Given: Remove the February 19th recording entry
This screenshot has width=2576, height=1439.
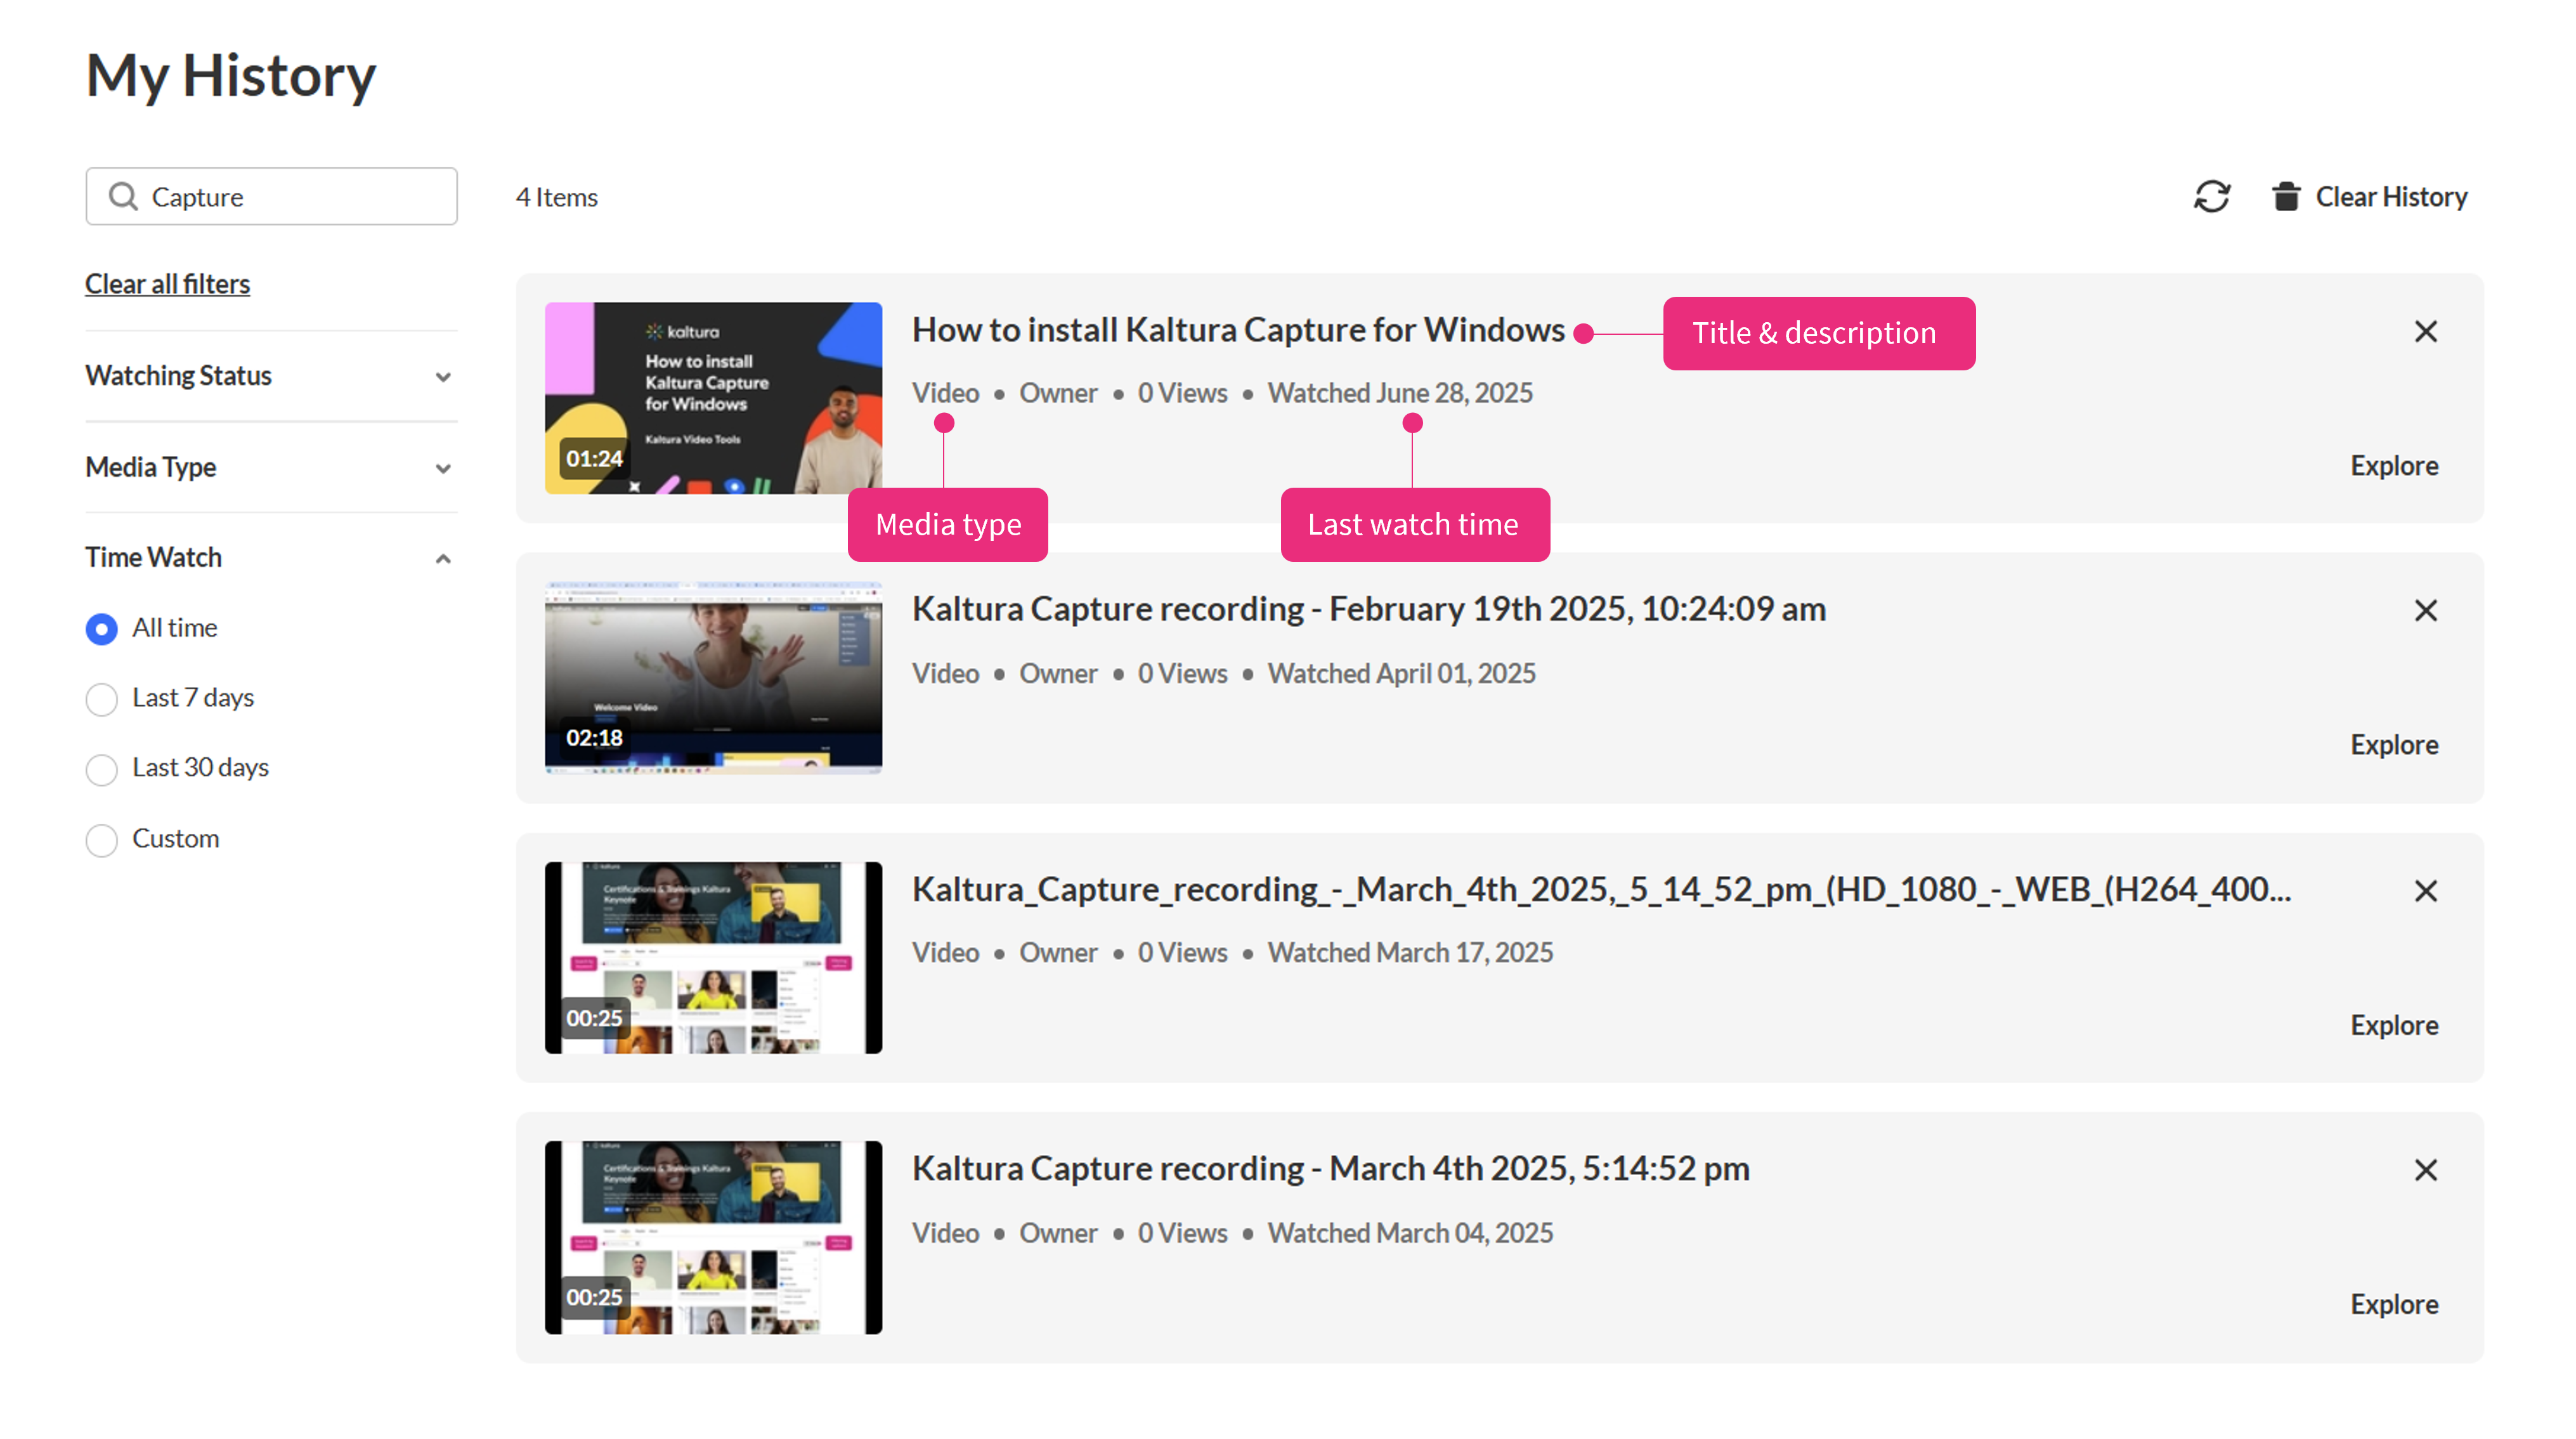Looking at the screenshot, I should [2425, 610].
